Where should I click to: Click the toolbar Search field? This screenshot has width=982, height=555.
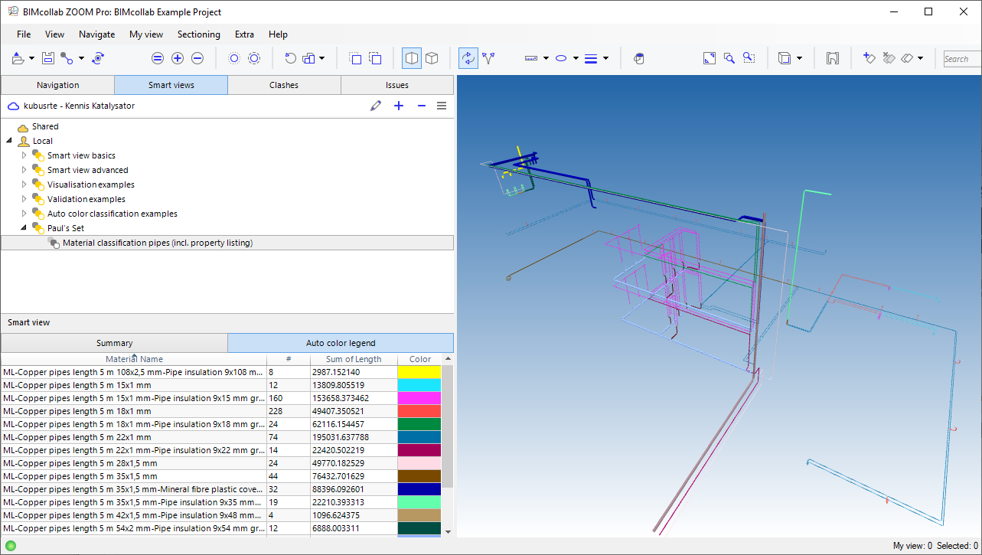coord(961,58)
